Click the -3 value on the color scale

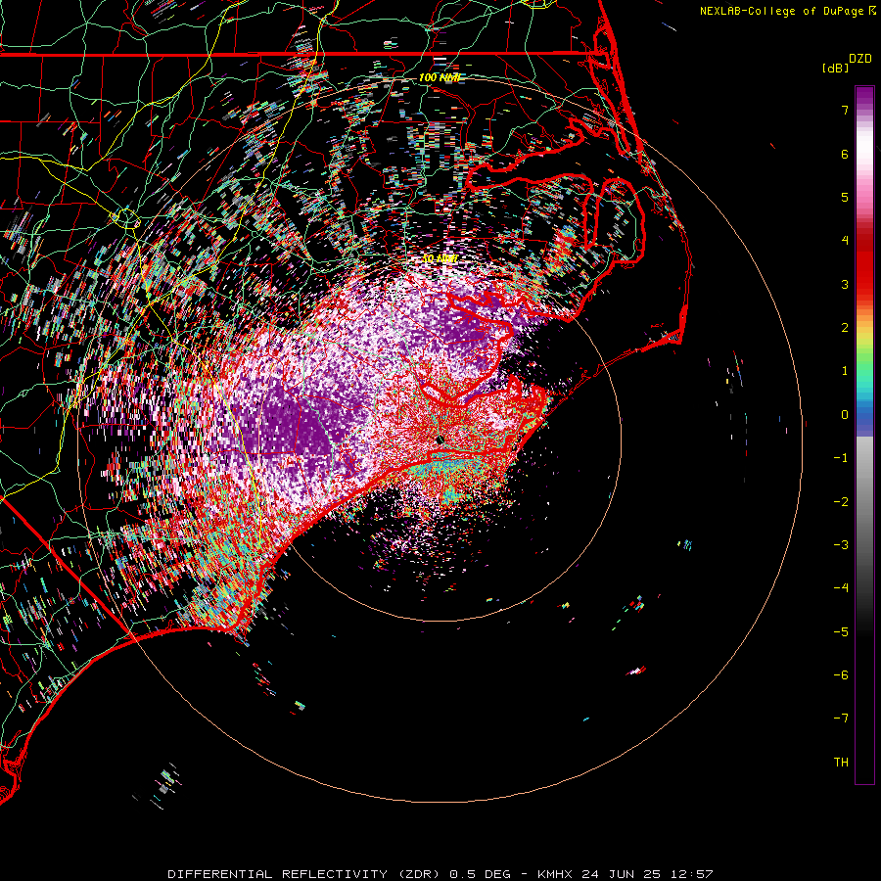[841, 545]
